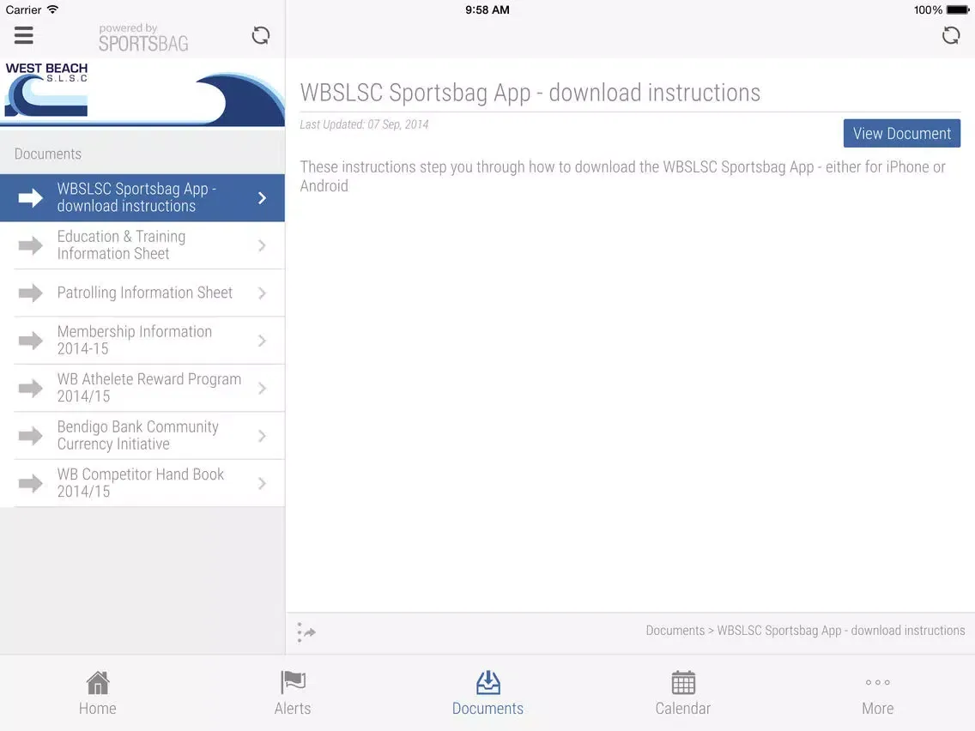
Task: Tap the share icon in bottom bar
Action: click(x=306, y=632)
